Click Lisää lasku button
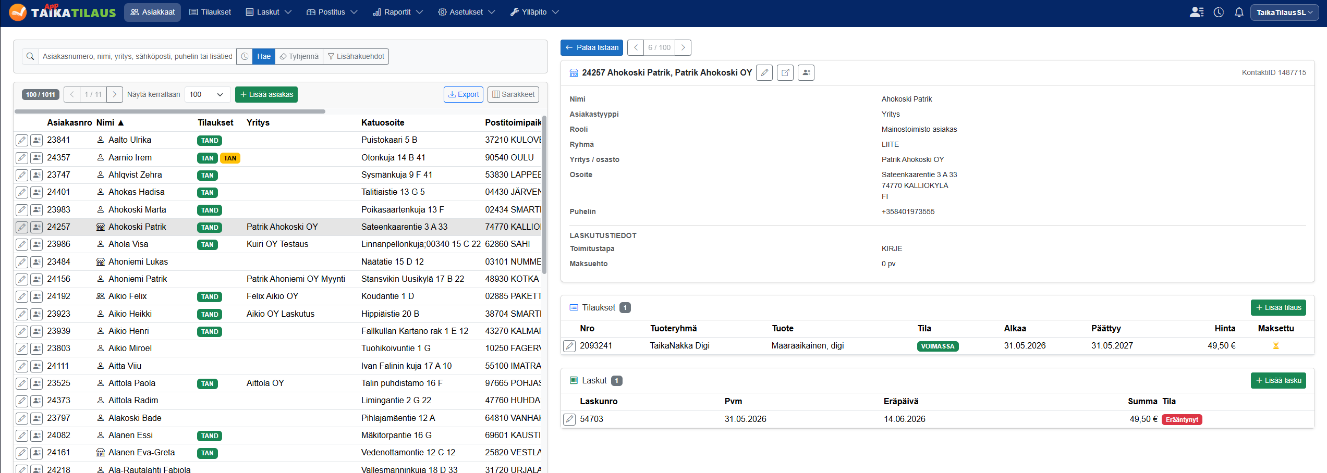Image resolution: width=1327 pixels, height=473 pixels. tap(1279, 380)
